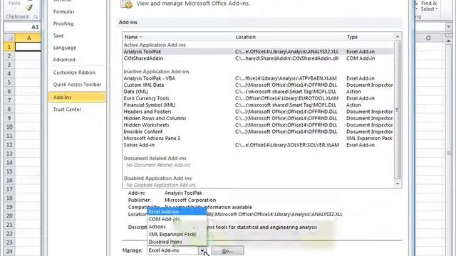The width and height of the screenshot is (456, 256).
Task: Select the Custom XML Data row
Action: 258,85
